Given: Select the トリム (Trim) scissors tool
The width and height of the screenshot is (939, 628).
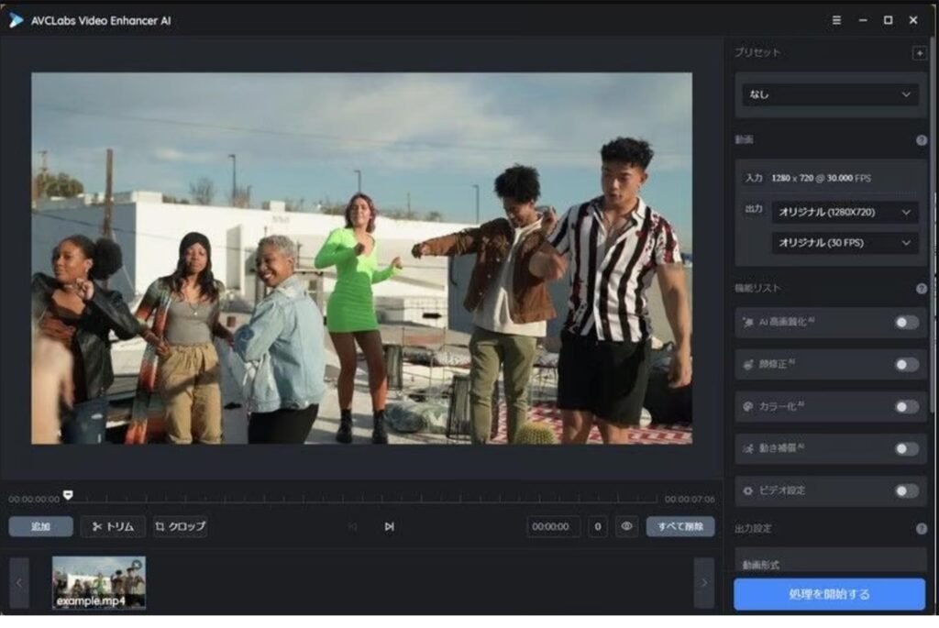Looking at the screenshot, I should 112,527.
